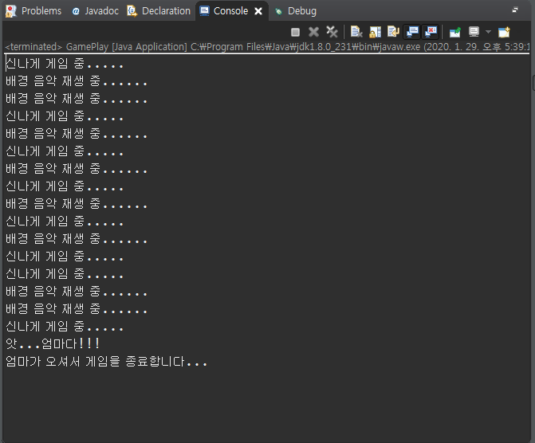Remove all terminated launches
The width and height of the screenshot is (535, 443).
(332, 32)
